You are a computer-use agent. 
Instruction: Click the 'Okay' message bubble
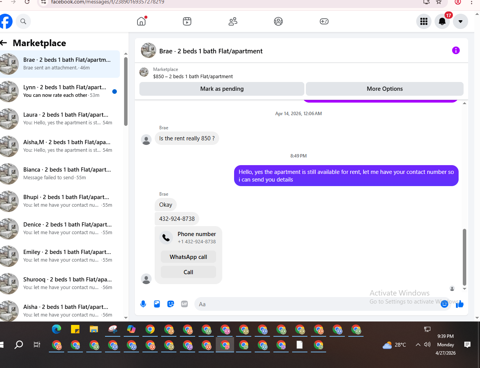coord(166,205)
